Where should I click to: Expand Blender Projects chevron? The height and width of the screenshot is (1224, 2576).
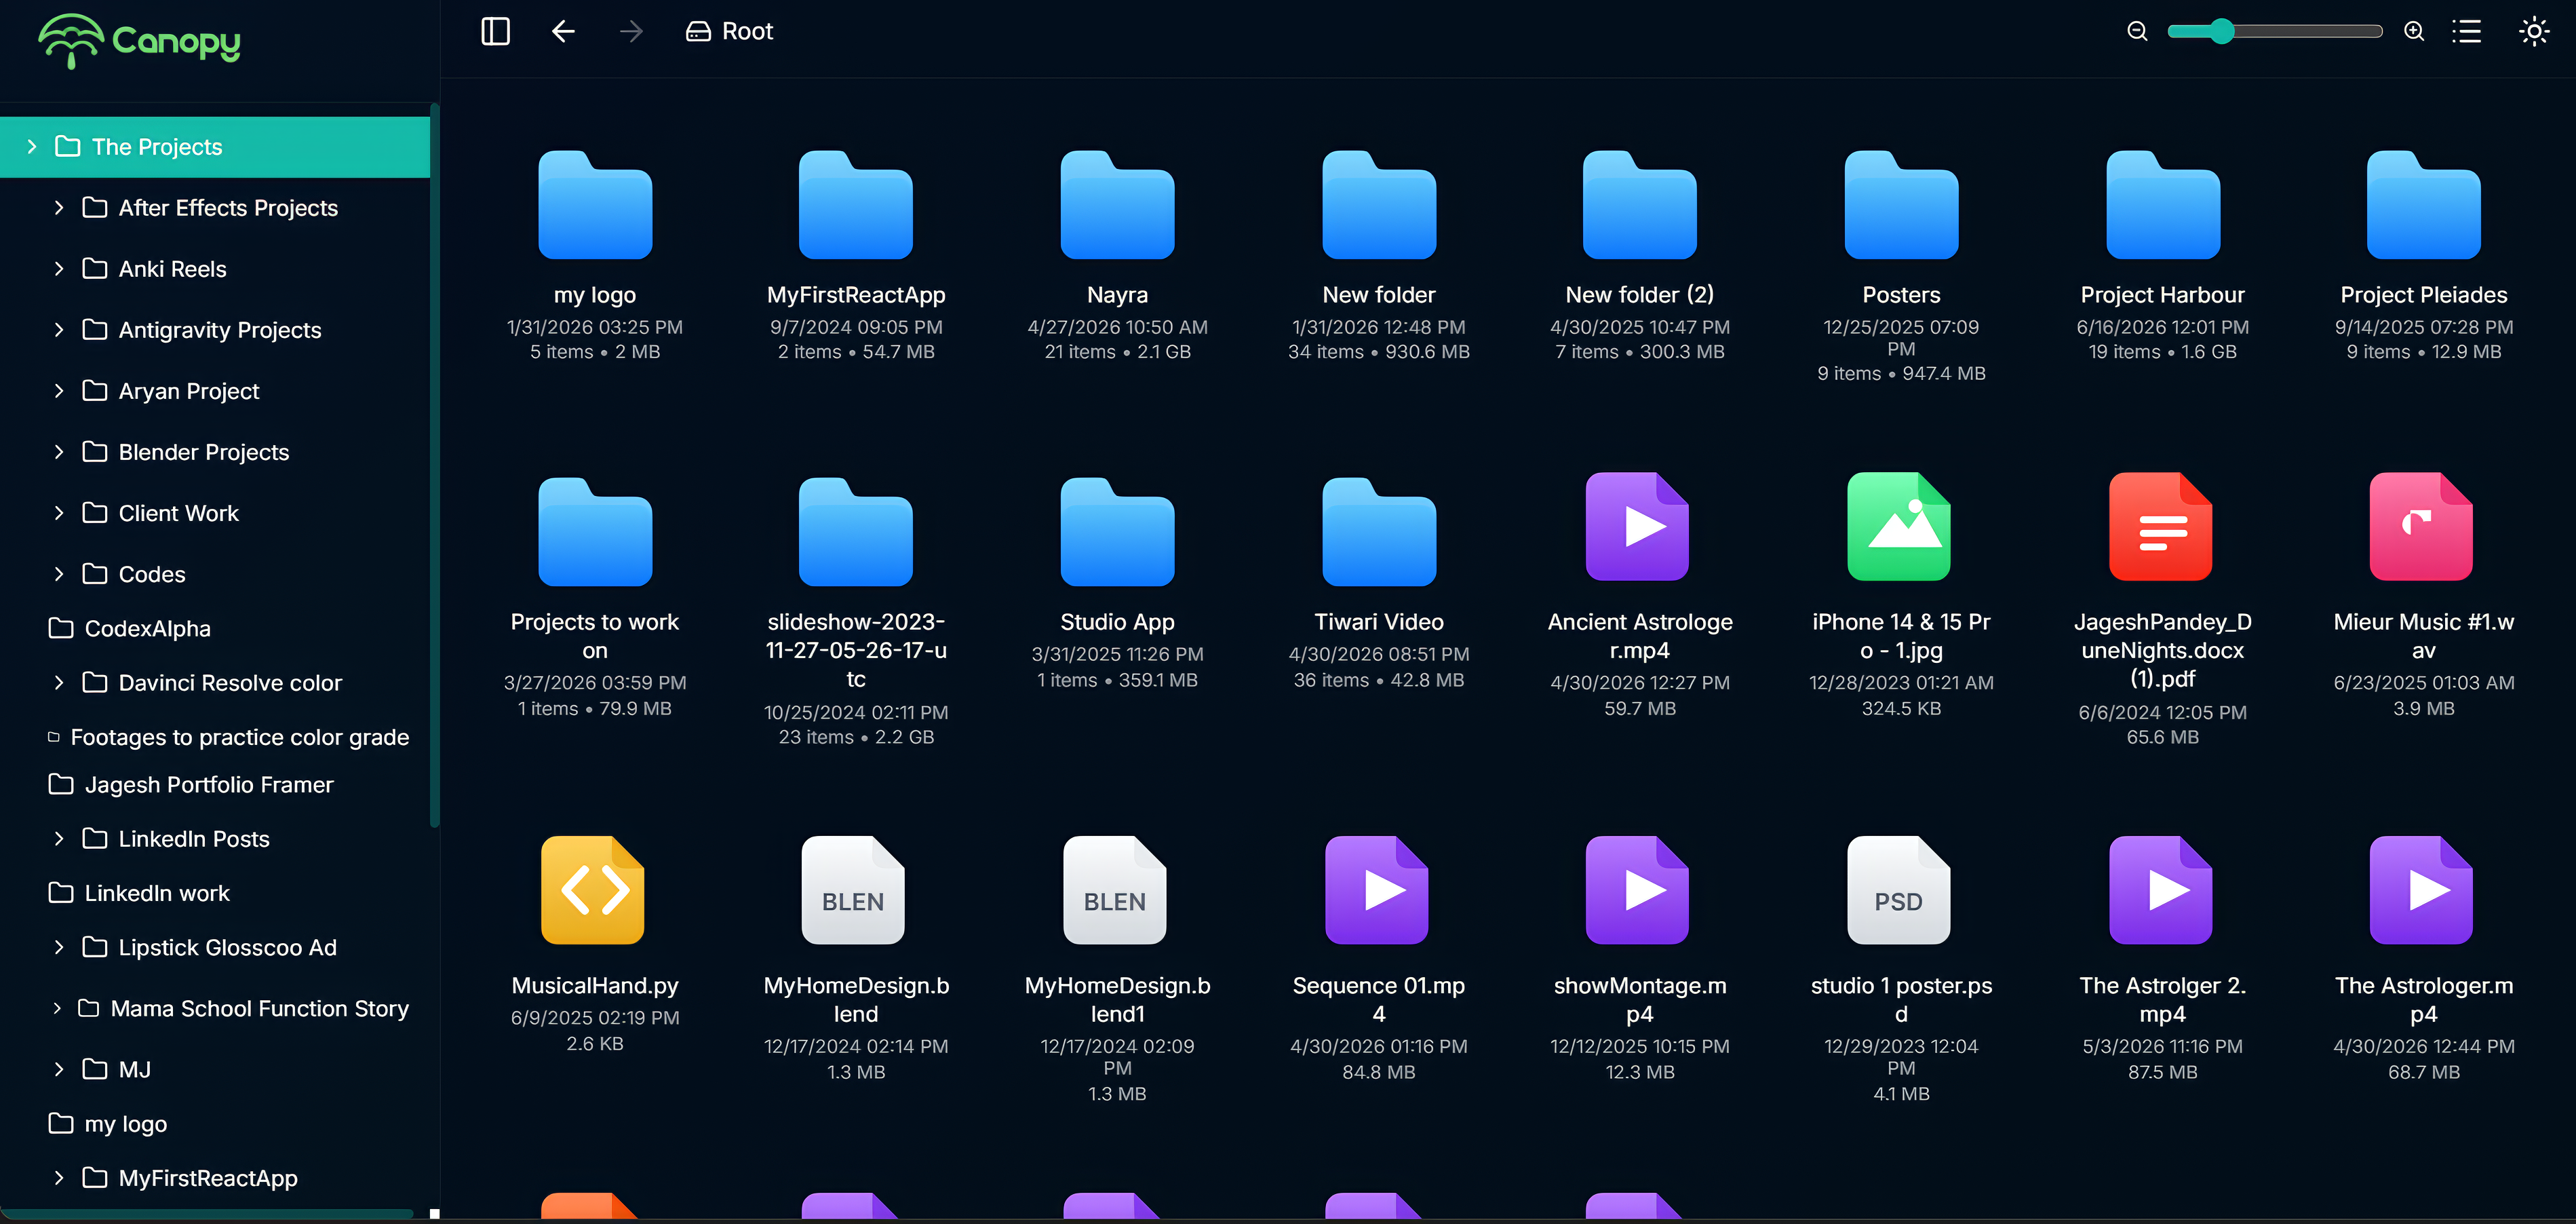[x=59, y=452]
